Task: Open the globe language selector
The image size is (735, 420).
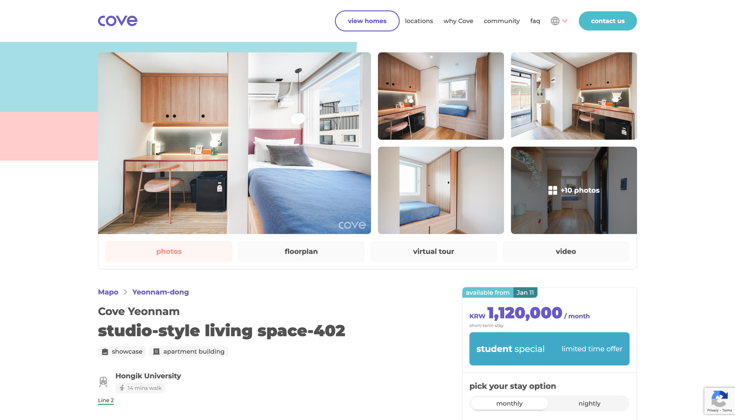Action: point(555,21)
